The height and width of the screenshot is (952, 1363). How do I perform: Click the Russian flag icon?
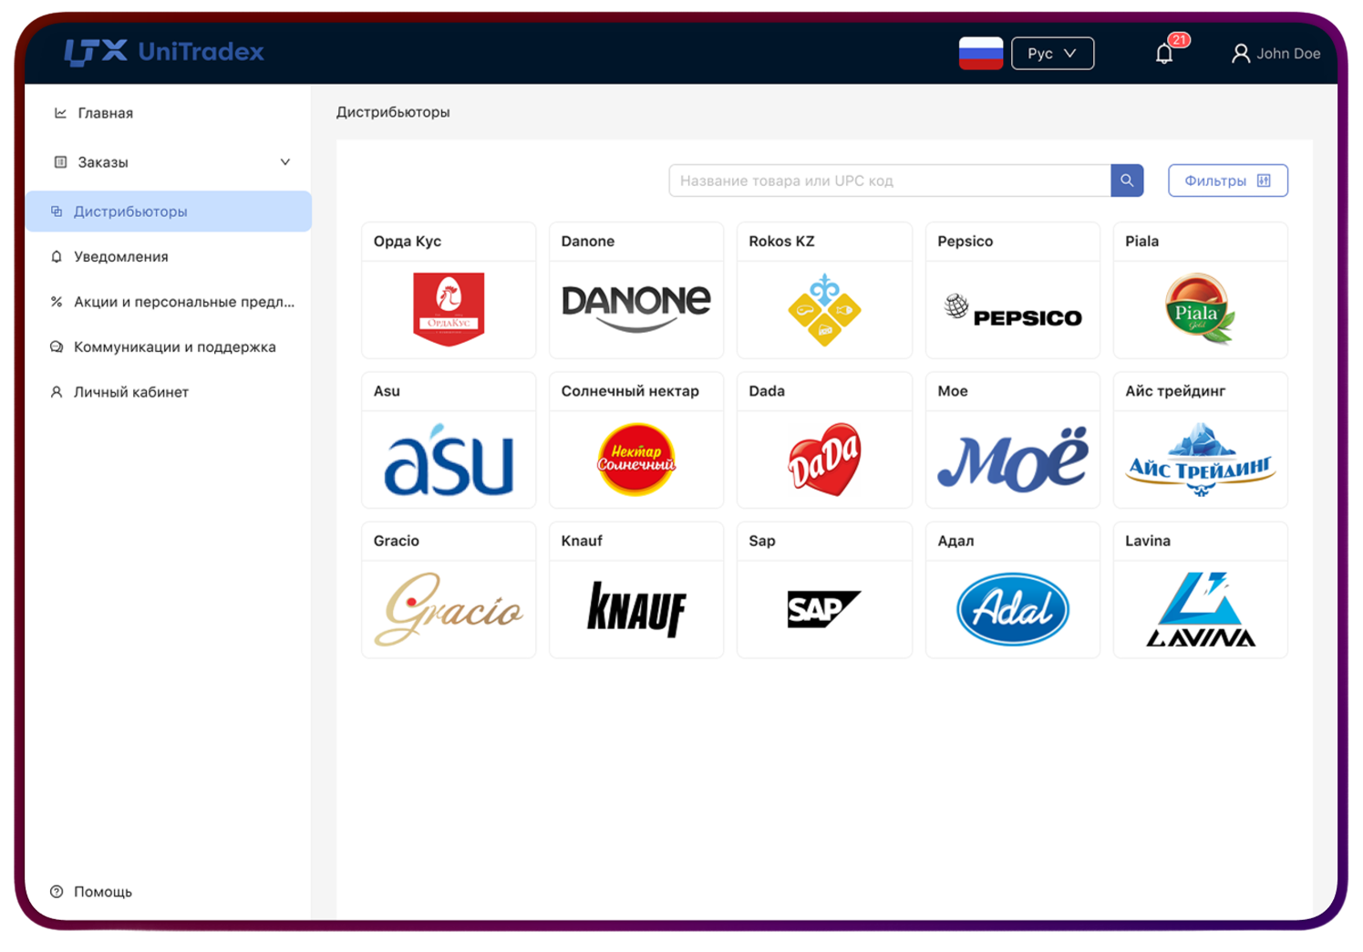[x=980, y=53]
